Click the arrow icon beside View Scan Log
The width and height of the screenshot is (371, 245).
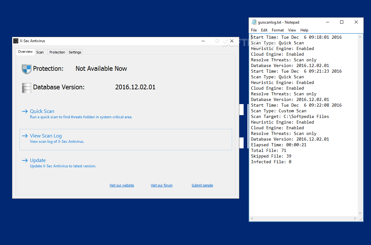pos(25,136)
